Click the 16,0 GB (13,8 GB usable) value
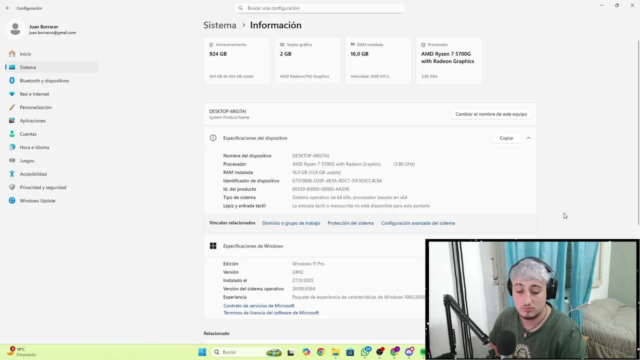640x360 pixels. coord(316,172)
